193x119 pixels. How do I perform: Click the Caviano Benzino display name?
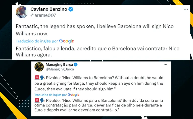click(x=49, y=9)
